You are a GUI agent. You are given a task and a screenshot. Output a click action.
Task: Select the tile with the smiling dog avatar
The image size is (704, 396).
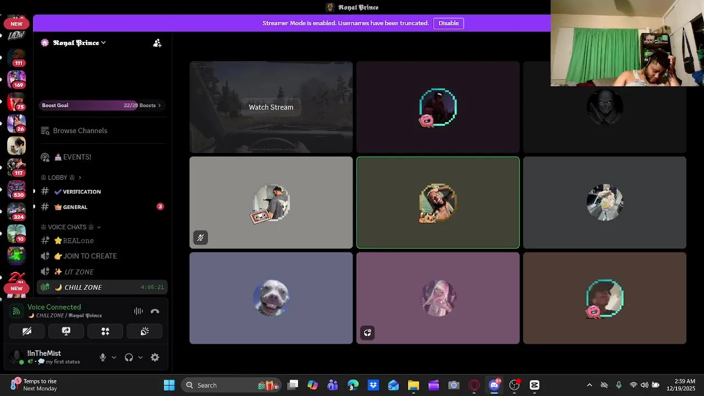[271, 298]
